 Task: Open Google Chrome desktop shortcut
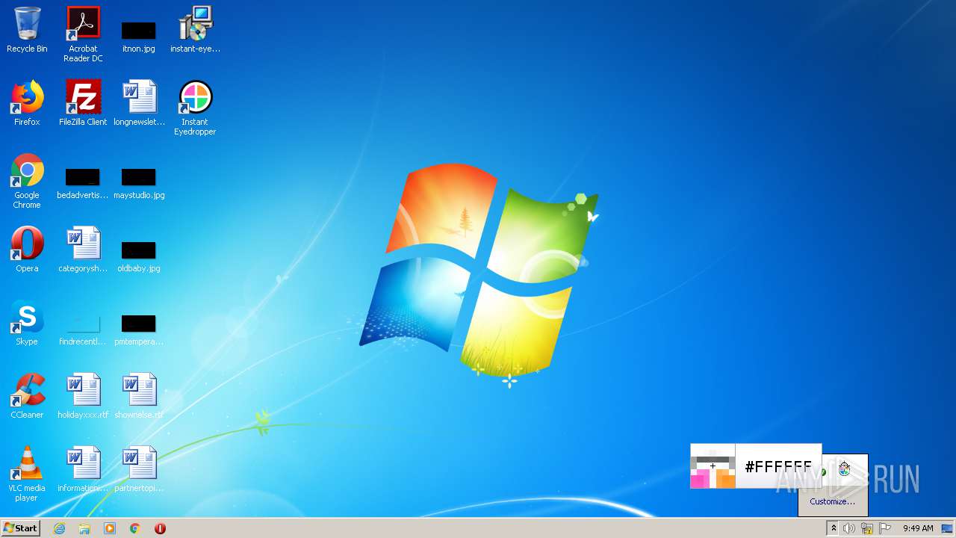click(27, 182)
